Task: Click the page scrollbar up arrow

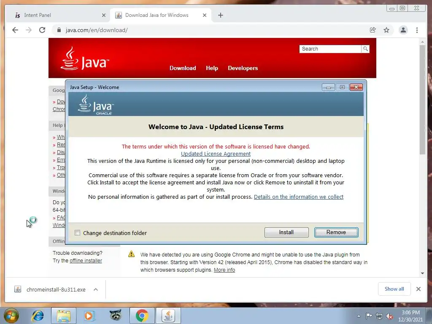Action: [x=423, y=42]
